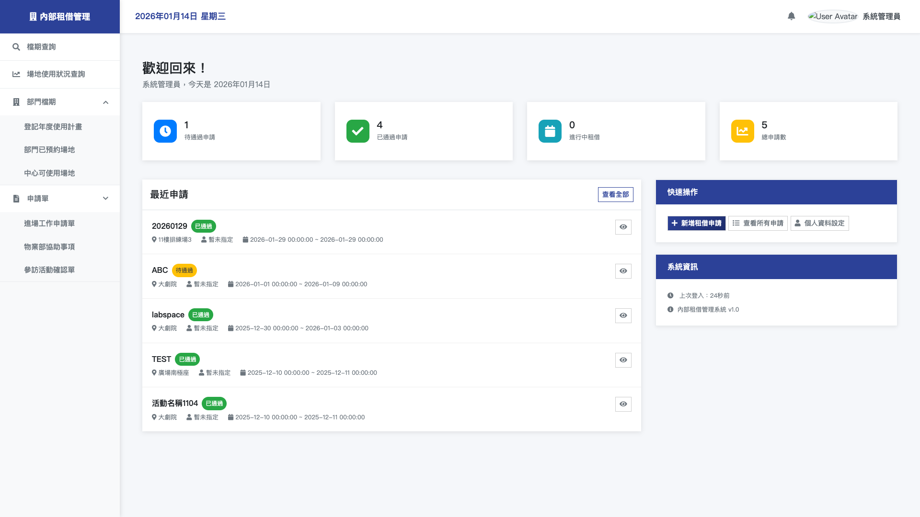Viewport: 920px width, 517px height.
Task: Click the eye icon for ABC application
Action: 623,271
